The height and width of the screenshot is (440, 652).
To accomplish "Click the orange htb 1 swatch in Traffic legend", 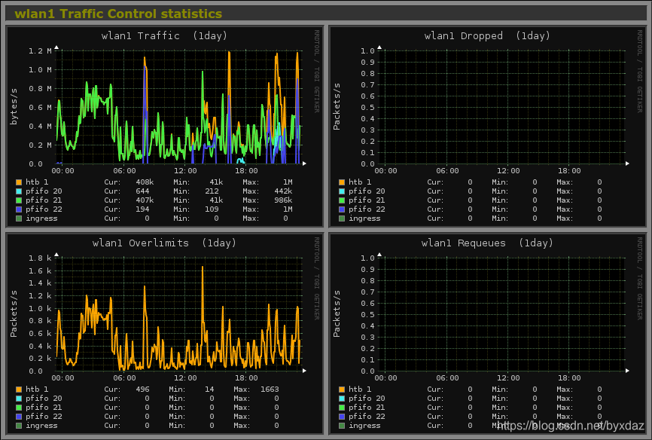I will (x=19, y=182).
